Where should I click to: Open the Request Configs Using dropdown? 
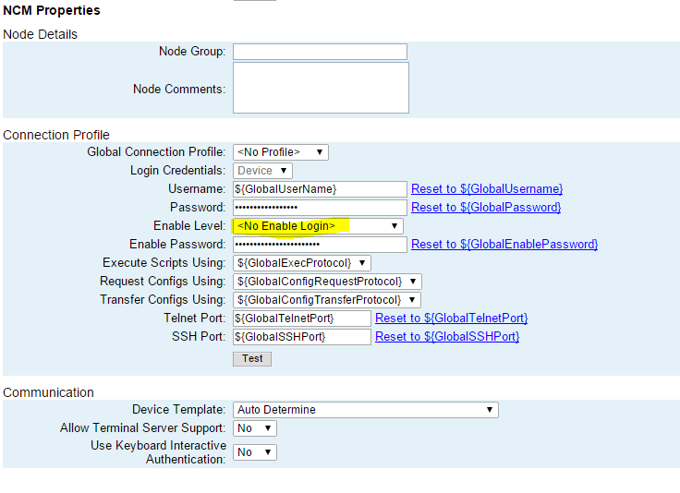tap(327, 282)
